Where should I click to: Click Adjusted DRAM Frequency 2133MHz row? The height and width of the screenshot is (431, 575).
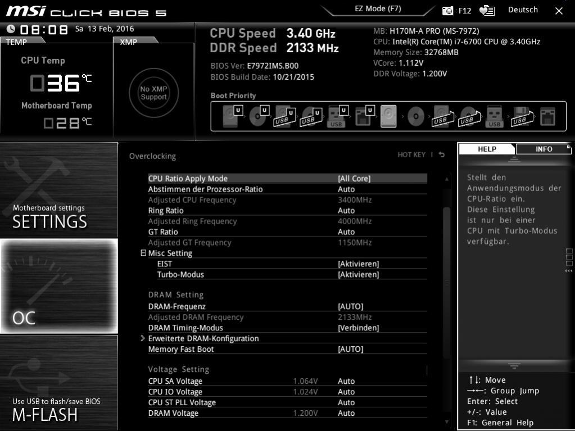click(288, 317)
